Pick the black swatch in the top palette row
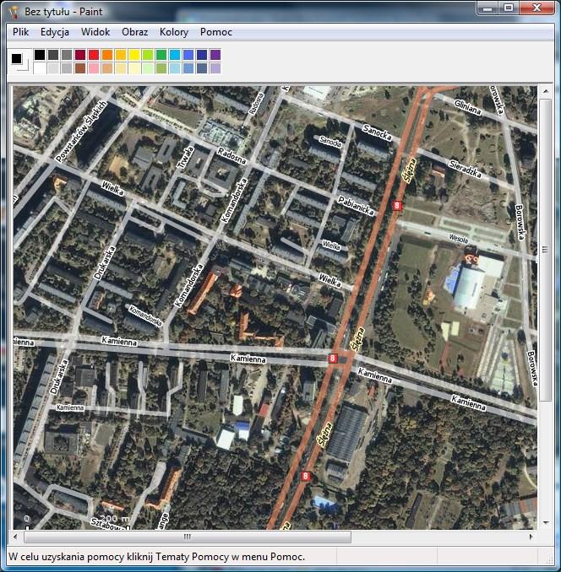Screen dimensions: 561x572 coord(40,55)
